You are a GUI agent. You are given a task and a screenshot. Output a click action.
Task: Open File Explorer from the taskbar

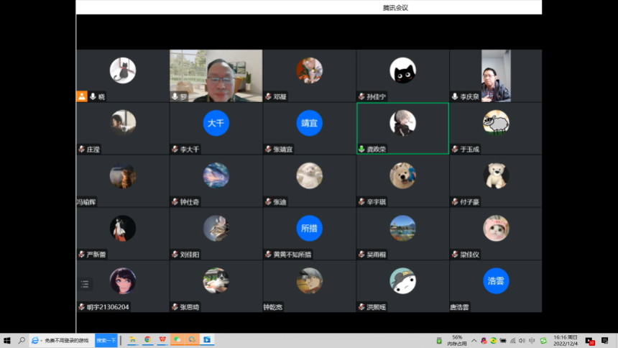pos(132,340)
